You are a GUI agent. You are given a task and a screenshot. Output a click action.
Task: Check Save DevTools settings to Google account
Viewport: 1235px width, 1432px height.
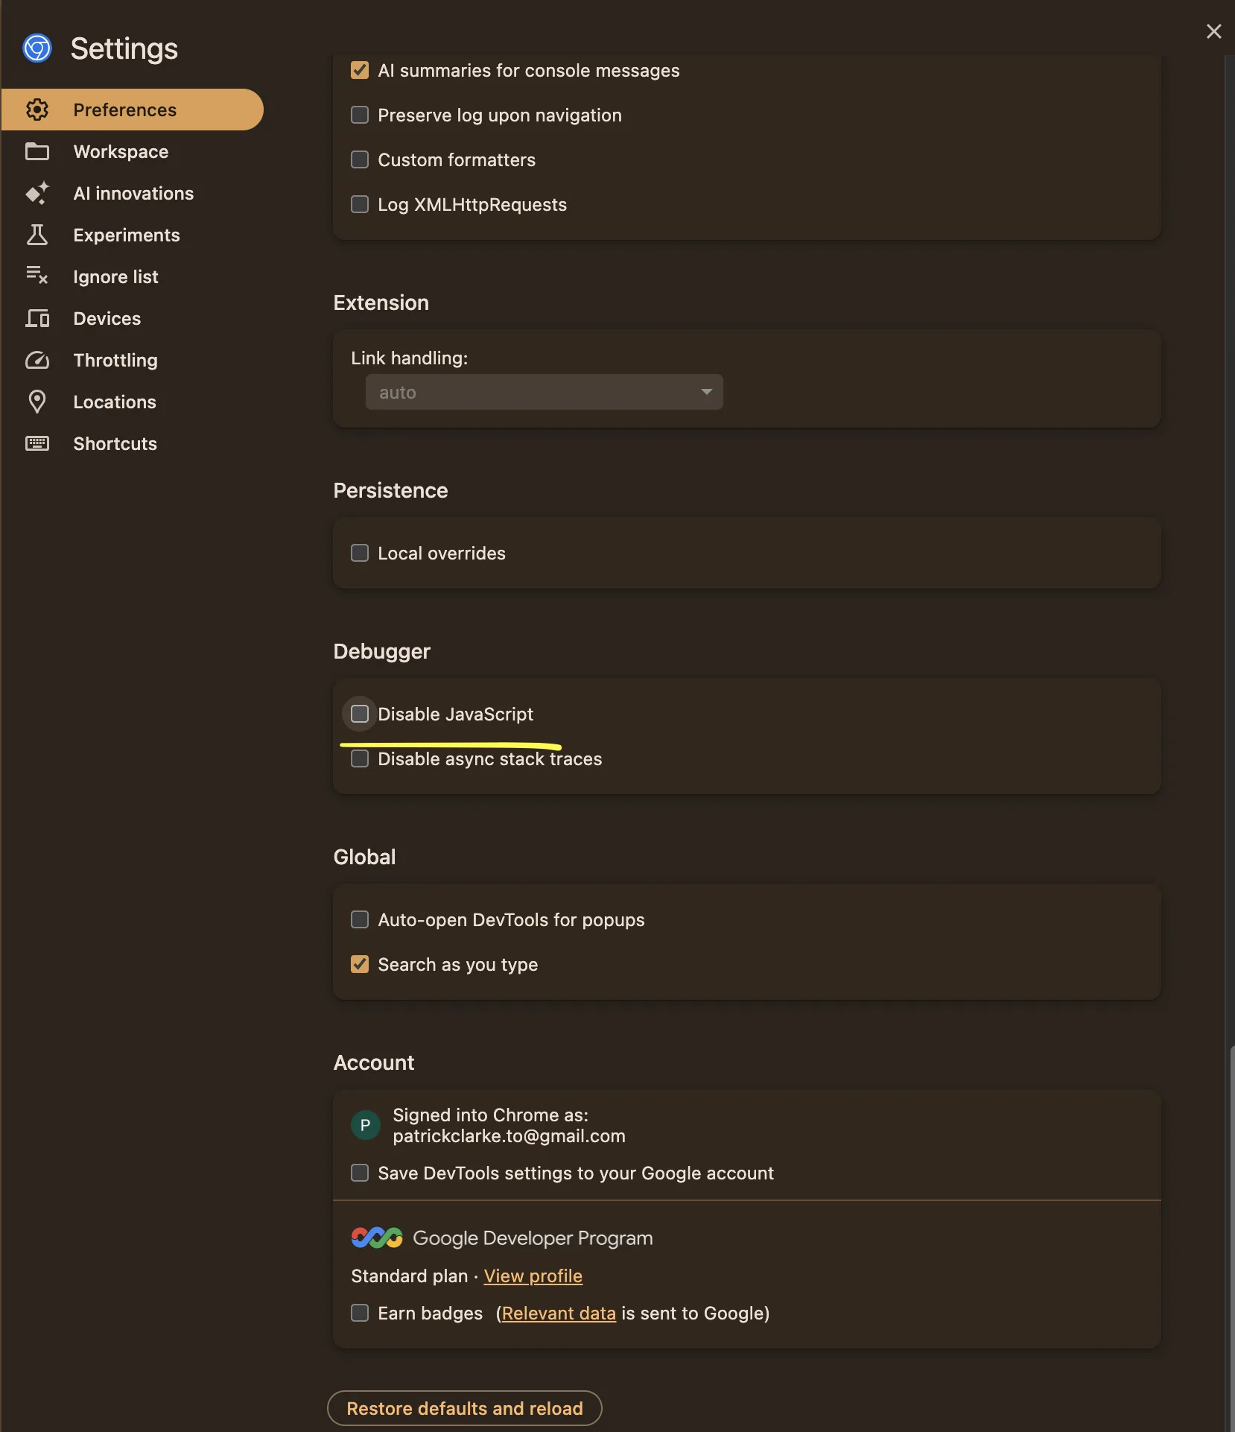point(360,1173)
